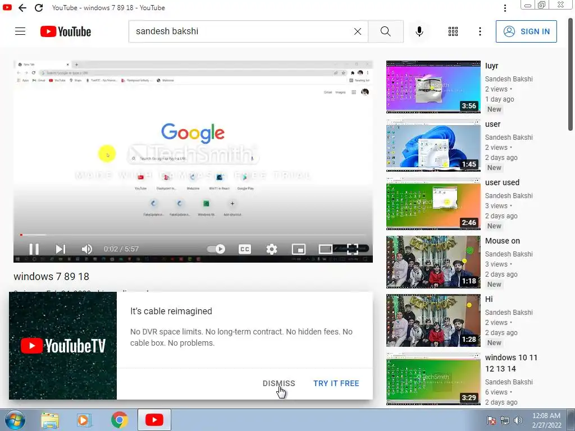Start voice search with microphone

tap(419, 31)
